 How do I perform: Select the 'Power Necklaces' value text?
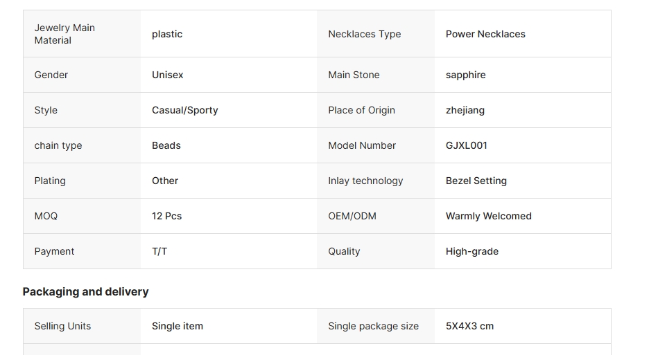pos(485,34)
